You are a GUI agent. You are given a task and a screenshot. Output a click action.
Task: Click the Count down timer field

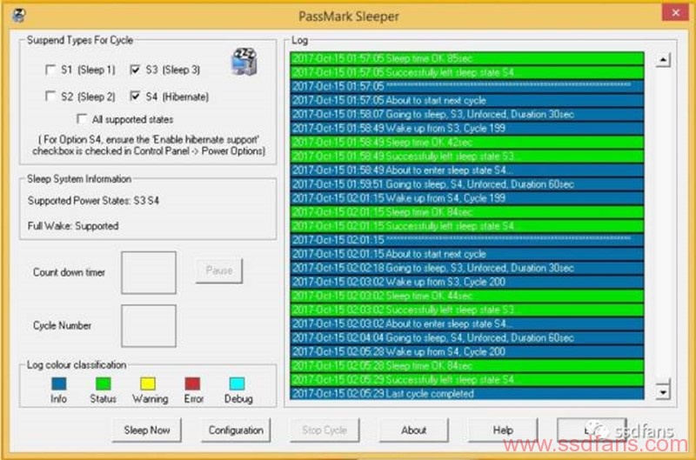pos(149,272)
